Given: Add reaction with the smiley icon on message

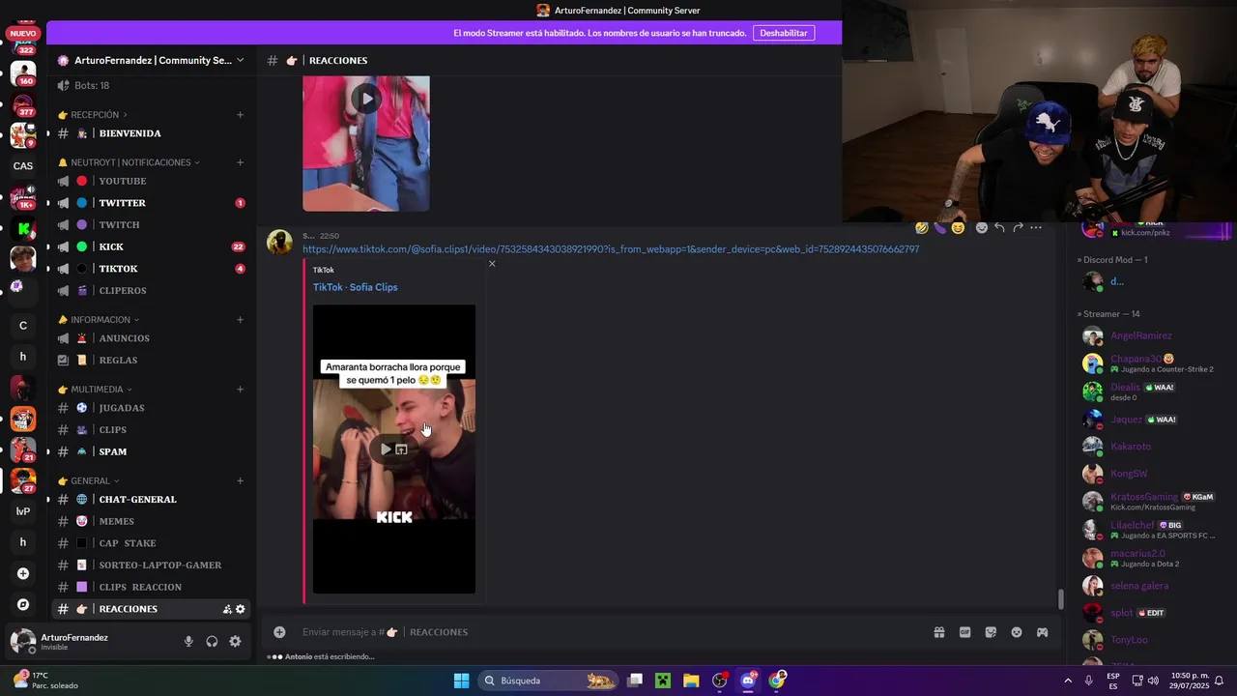Looking at the screenshot, I should pyautogui.click(x=981, y=228).
